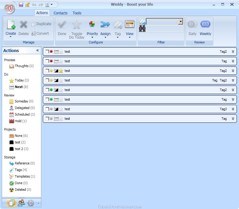Open Templates (1) storage
Screen dimensions: 239x209
tap(22, 176)
